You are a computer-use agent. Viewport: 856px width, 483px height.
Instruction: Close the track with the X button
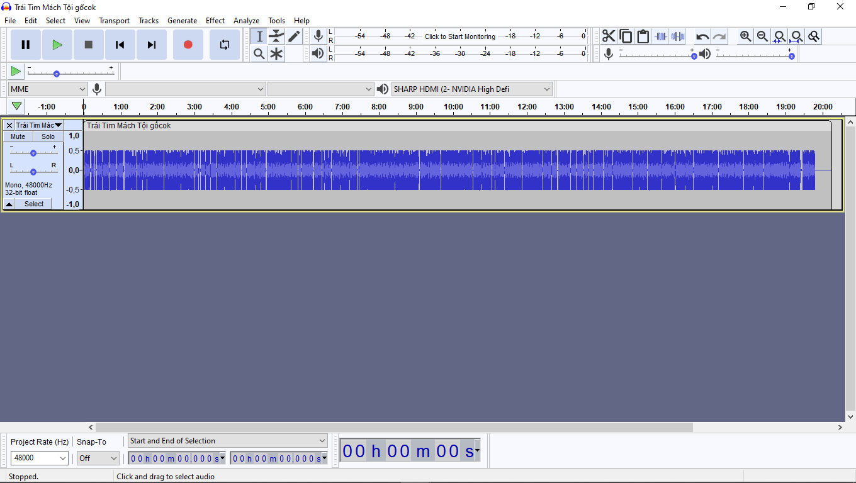9,125
